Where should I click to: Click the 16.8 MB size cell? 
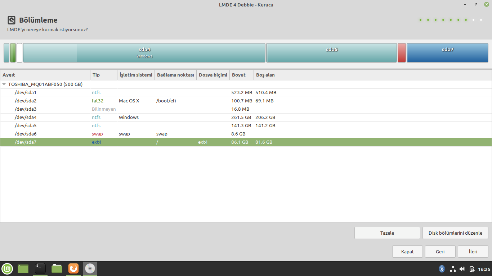240,109
